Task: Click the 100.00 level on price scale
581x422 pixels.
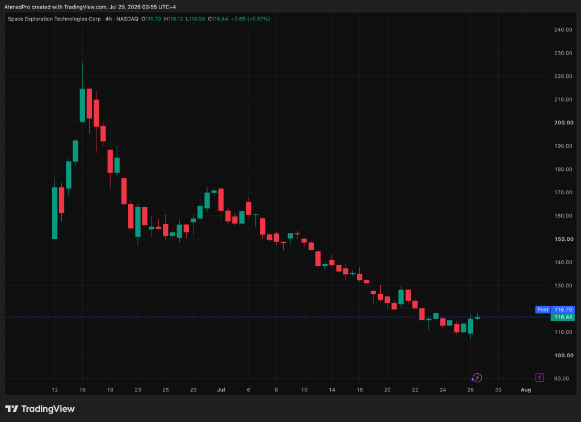Action: click(x=563, y=355)
